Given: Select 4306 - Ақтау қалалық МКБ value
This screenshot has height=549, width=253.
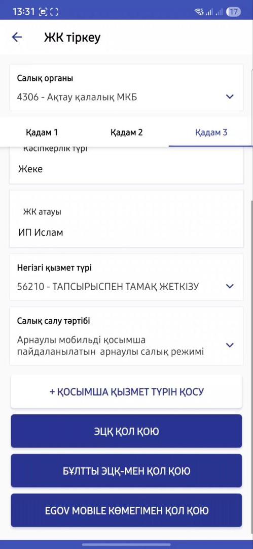Looking at the screenshot, I should (x=77, y=97).
